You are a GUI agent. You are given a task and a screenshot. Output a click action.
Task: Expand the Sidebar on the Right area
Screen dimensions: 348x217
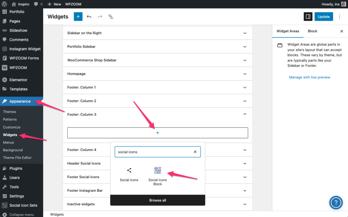[245, 33]
